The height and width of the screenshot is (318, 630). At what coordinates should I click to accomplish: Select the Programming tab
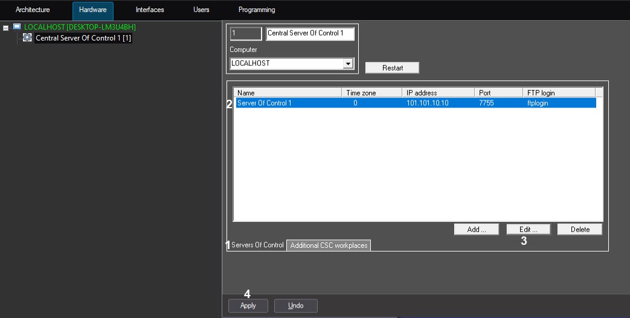click(x=257, y=10)
